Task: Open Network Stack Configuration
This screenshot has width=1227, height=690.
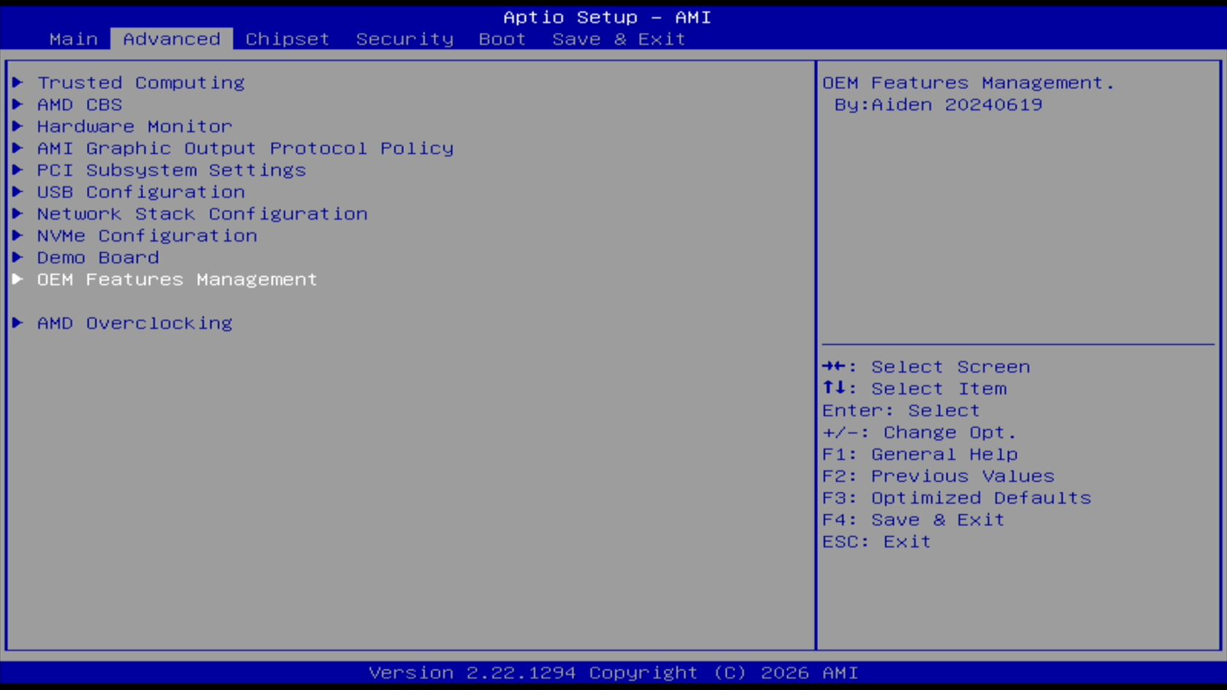Action: 202,214
